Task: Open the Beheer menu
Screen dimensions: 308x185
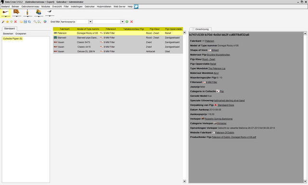Action: [x=15, y=6]
